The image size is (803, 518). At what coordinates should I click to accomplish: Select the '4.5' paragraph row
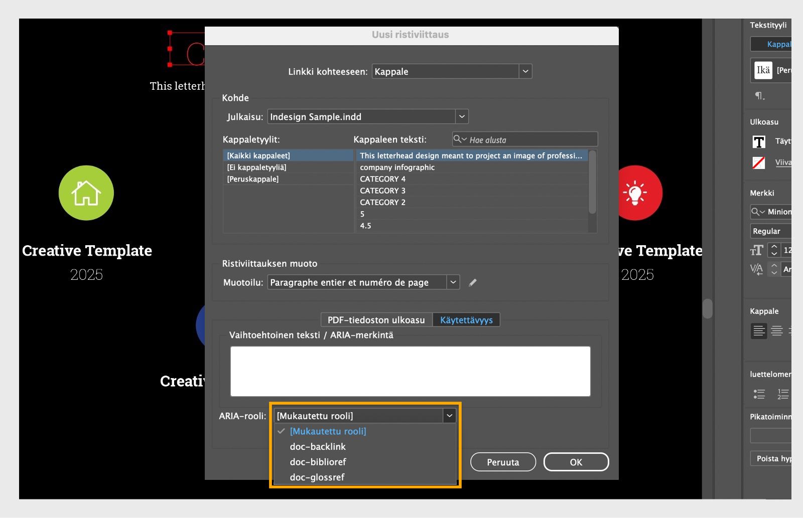point(472,226)
